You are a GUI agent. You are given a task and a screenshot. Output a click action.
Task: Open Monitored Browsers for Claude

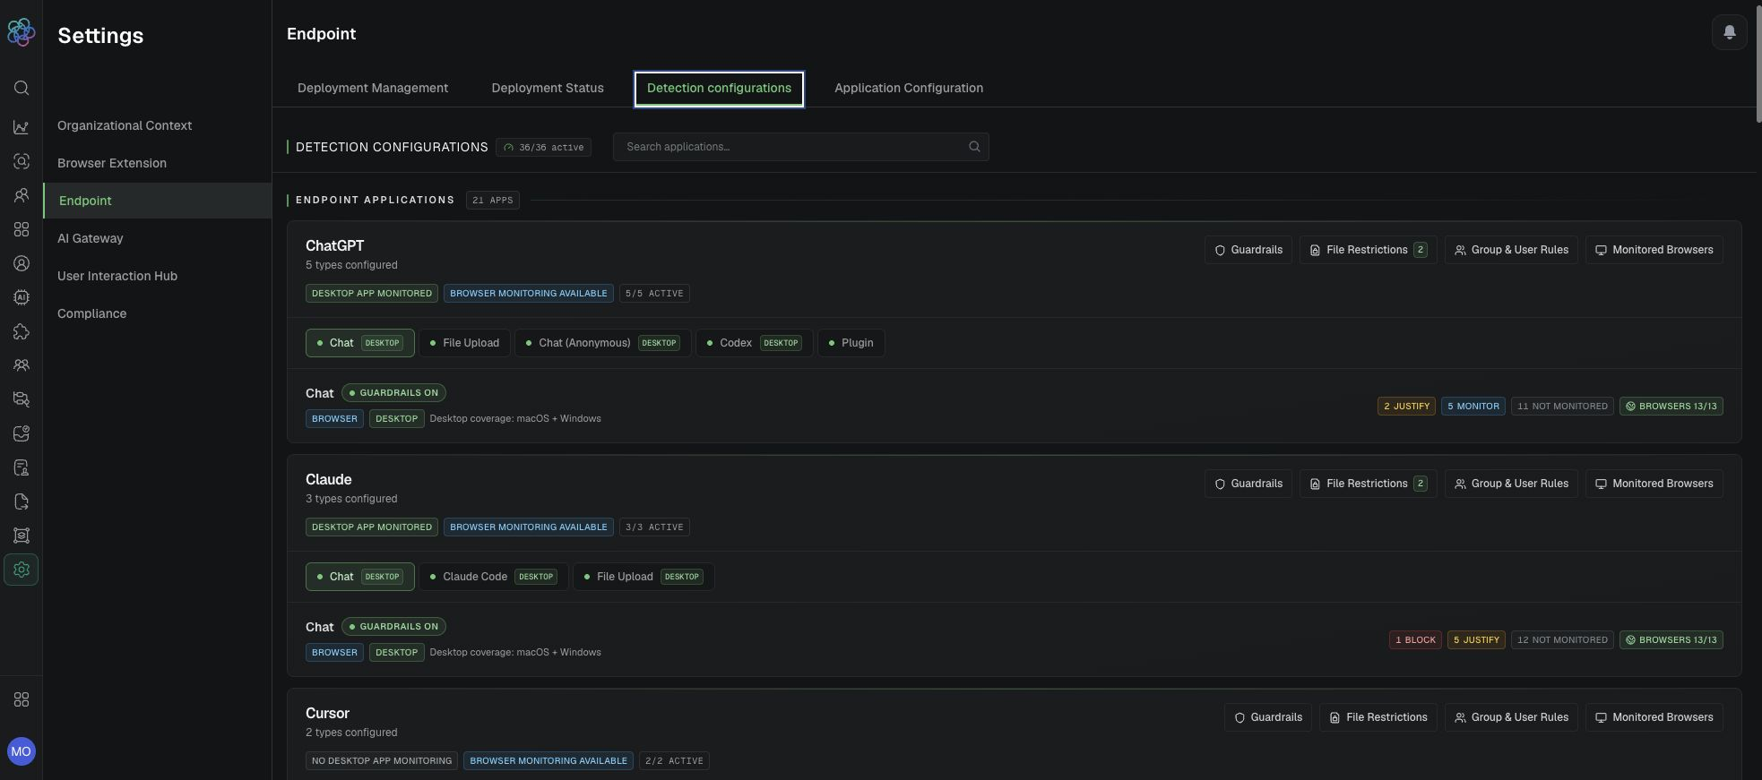[x=1654, y=484]
